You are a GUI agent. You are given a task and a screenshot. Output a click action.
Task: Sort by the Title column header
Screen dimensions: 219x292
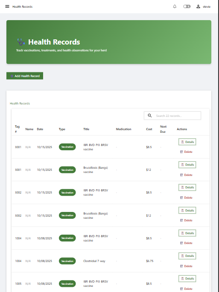tap(86, 129)
